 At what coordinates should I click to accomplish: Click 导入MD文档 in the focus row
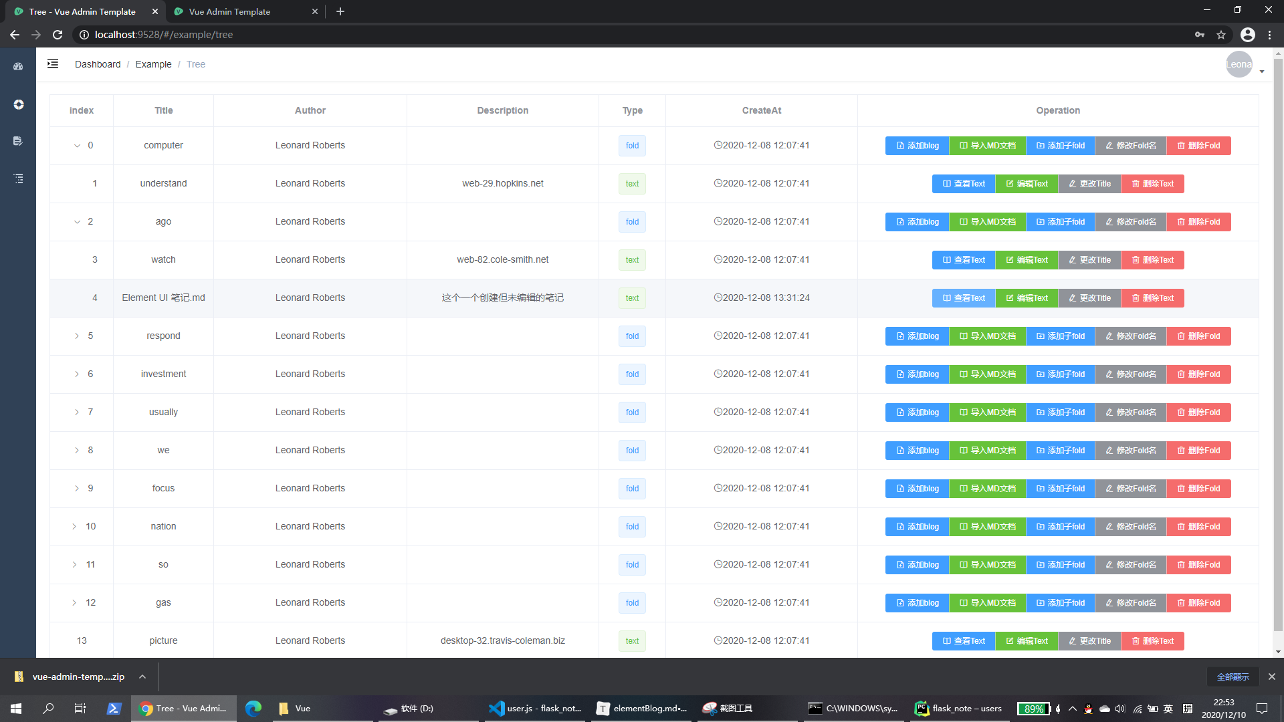coord(988,489)
